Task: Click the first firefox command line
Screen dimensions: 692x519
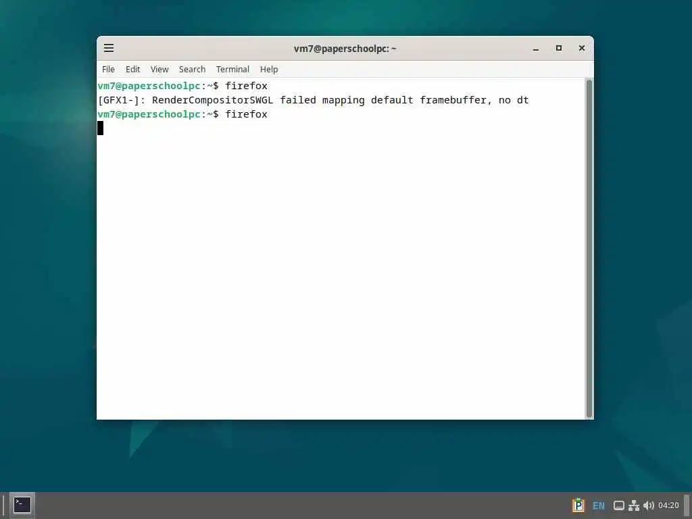Action: (182, 86)
